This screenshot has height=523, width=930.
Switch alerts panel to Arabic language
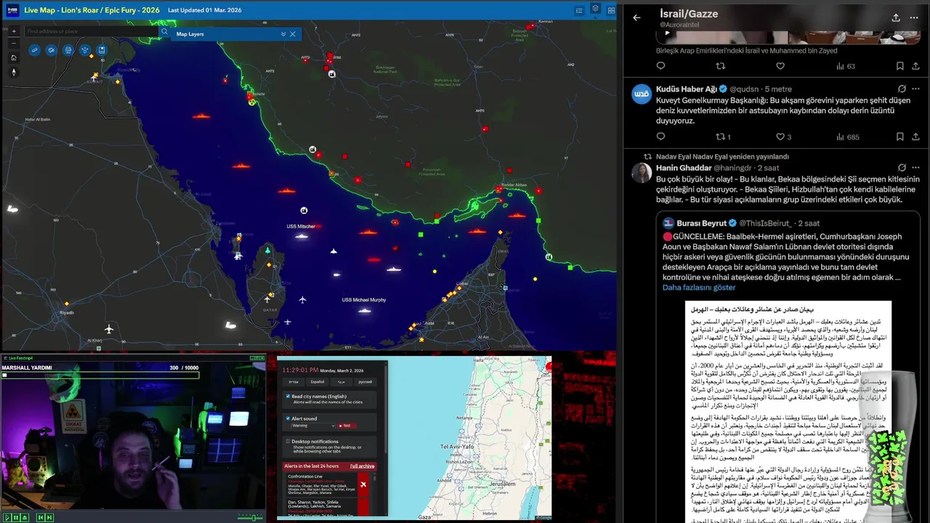tap(341, 382)
